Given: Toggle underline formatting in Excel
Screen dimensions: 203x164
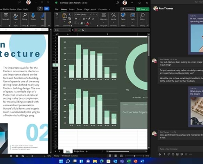Looking at the screenshot, I should 84,18.
